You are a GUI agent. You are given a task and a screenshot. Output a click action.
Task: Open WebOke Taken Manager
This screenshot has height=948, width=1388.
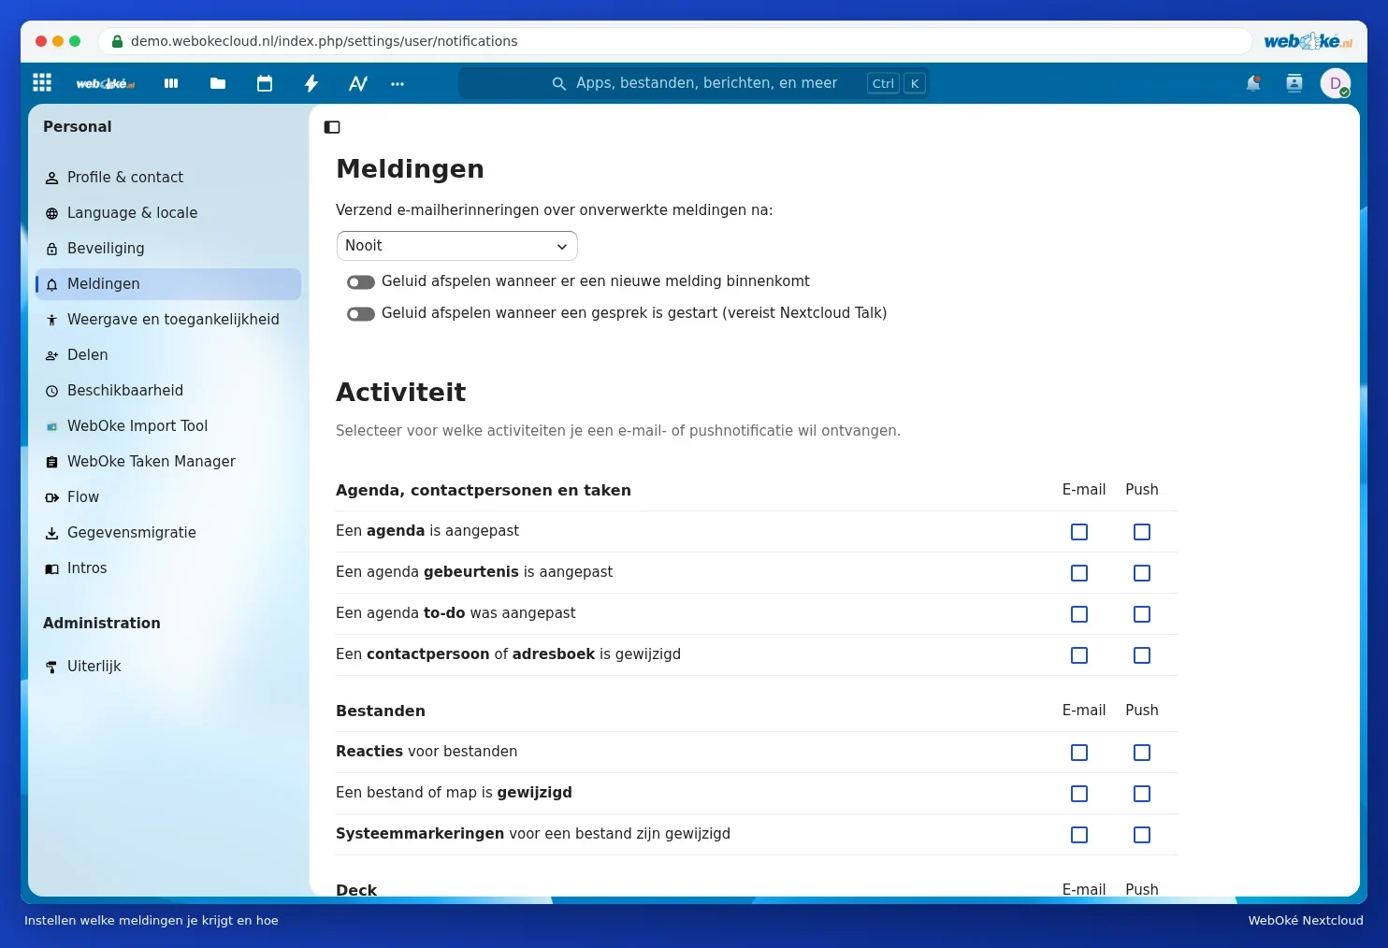(168, 462)
